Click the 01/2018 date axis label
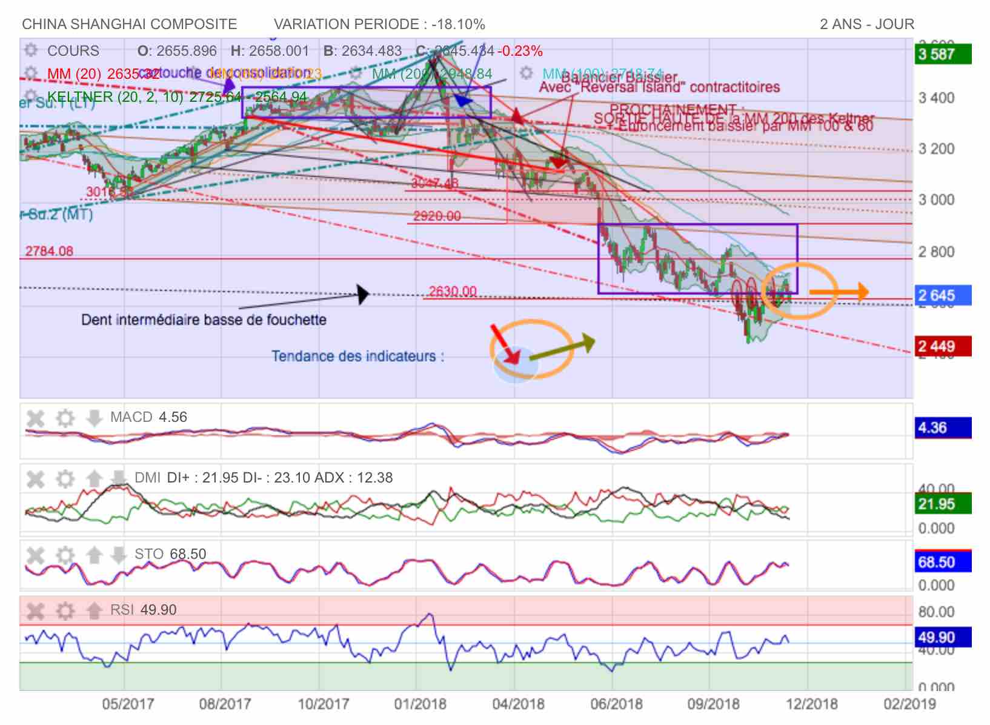The image size is (990, 725). point(420,704)
